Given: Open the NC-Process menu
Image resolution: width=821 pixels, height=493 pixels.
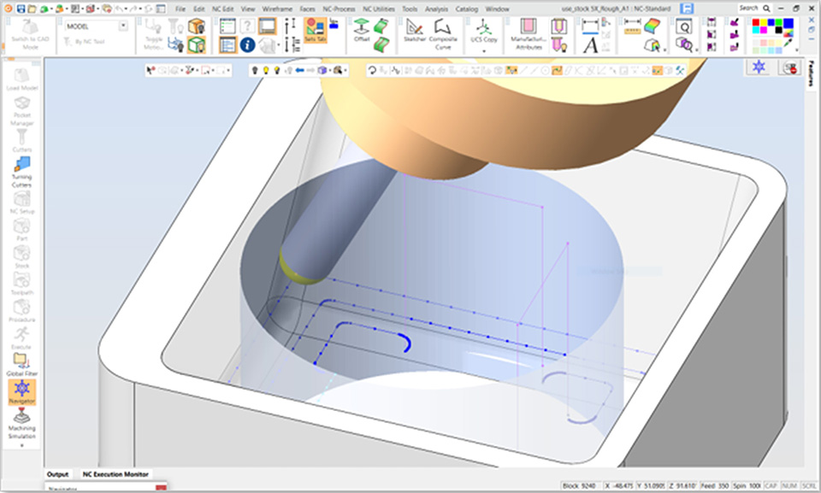Looking at the screenshot, I should [x=339, y=9].
